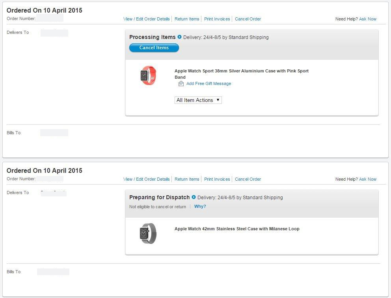Click Print Invoices in the second order
Viewport: 391px width, 298px height.
point(217,179)
